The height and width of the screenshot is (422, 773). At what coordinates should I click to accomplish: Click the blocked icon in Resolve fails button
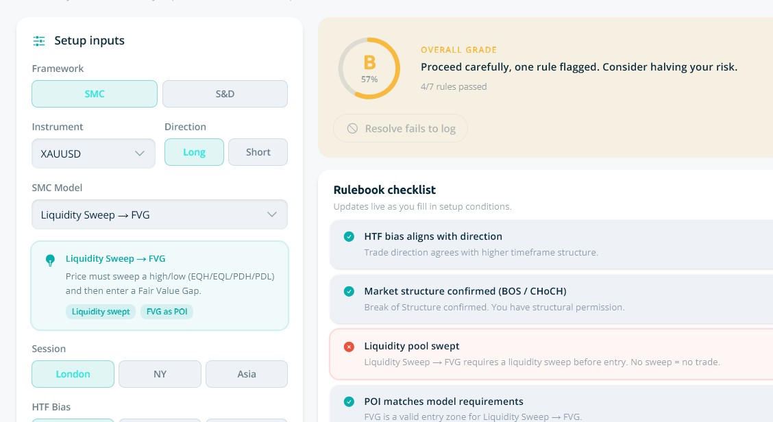coord(352,129)
